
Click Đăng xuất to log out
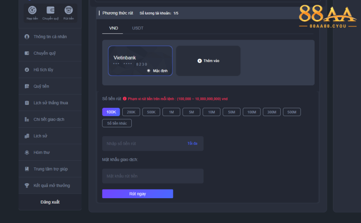click(50, 202)
